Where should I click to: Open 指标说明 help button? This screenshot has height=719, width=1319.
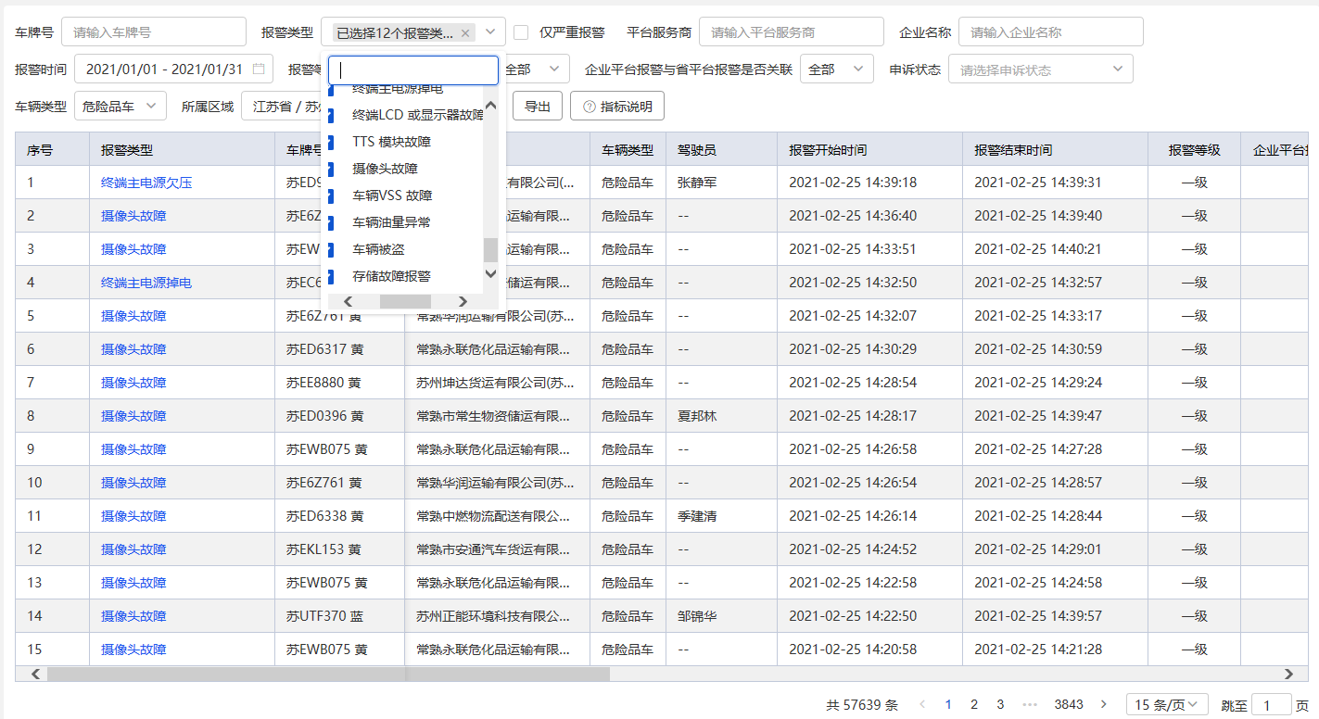[x=617, y=107]
